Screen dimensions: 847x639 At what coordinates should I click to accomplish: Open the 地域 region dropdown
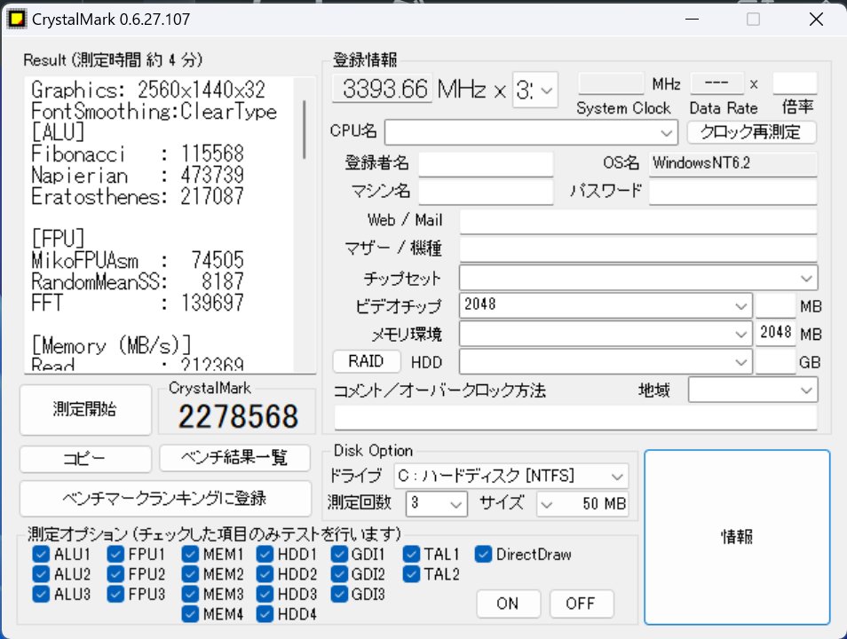click(x=753, y=390)
